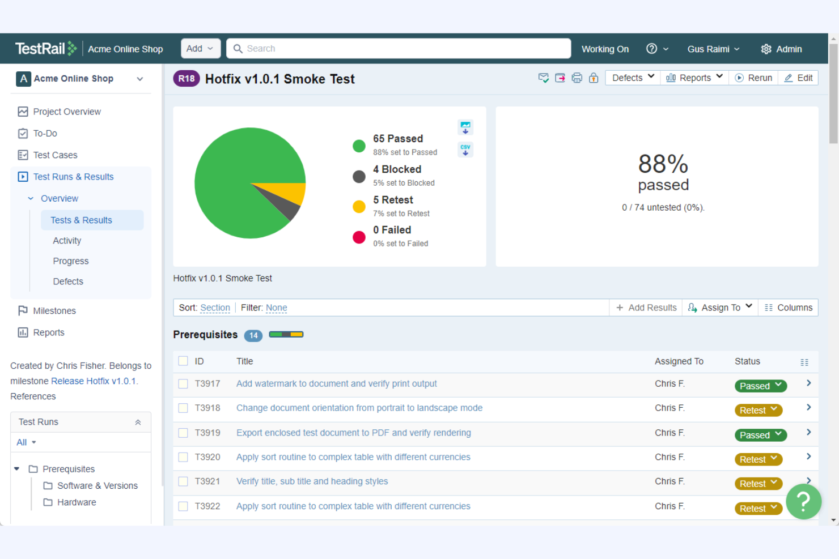This screenshot has height=559, width=839.
Task: Select all rows via the header checkbox
Action: (x=183, y=361)
